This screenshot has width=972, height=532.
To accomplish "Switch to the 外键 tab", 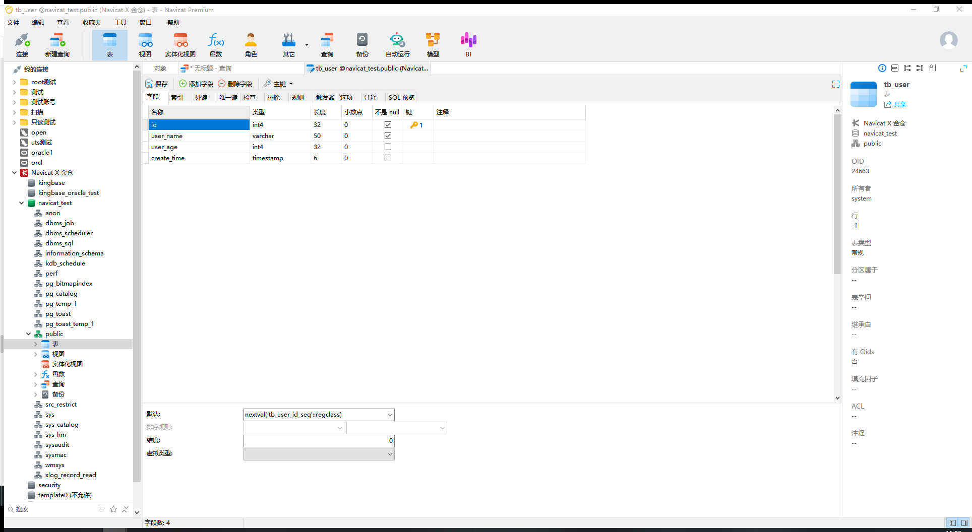I will click(201, 98).
